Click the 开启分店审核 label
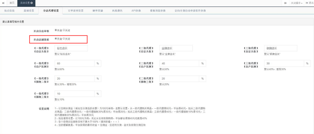Screen dimensions: 314x134 tap(41, 31)
